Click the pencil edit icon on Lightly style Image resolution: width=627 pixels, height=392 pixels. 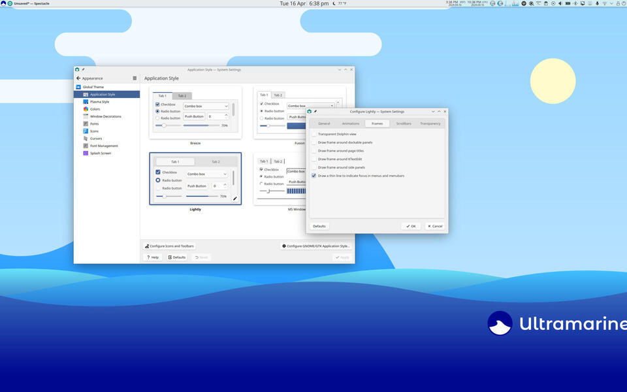(x=235, y=199)
